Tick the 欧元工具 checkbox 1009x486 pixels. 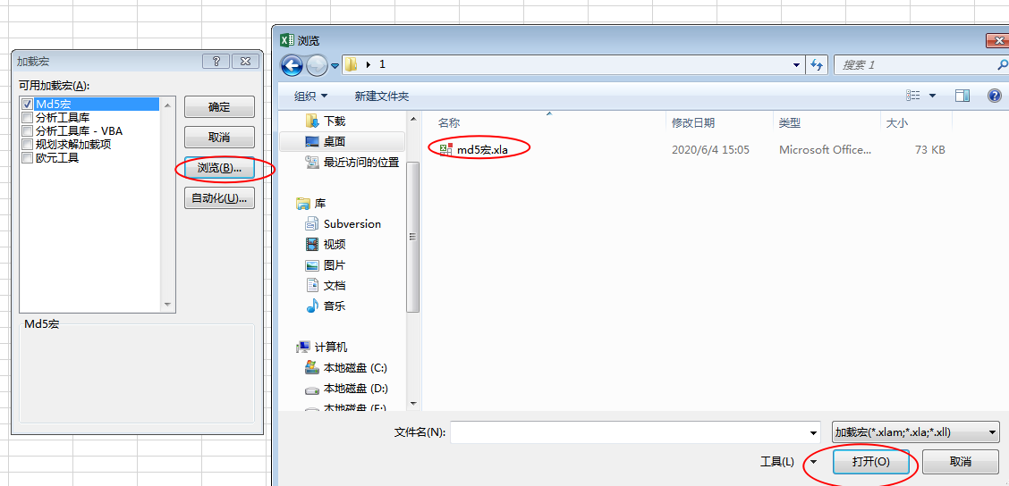point(27,158)
